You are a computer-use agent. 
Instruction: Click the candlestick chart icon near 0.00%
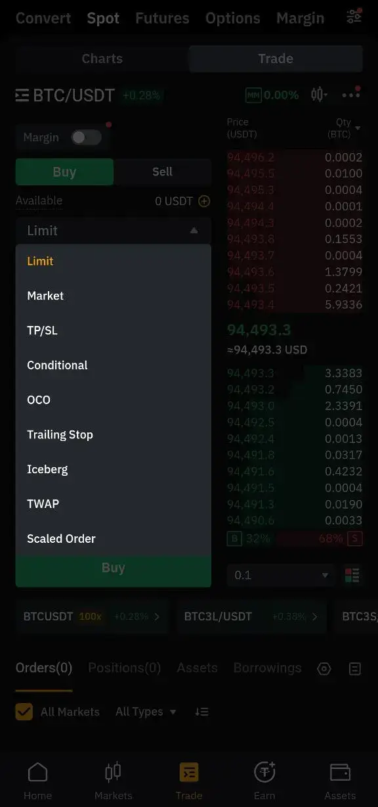(319, 94)
